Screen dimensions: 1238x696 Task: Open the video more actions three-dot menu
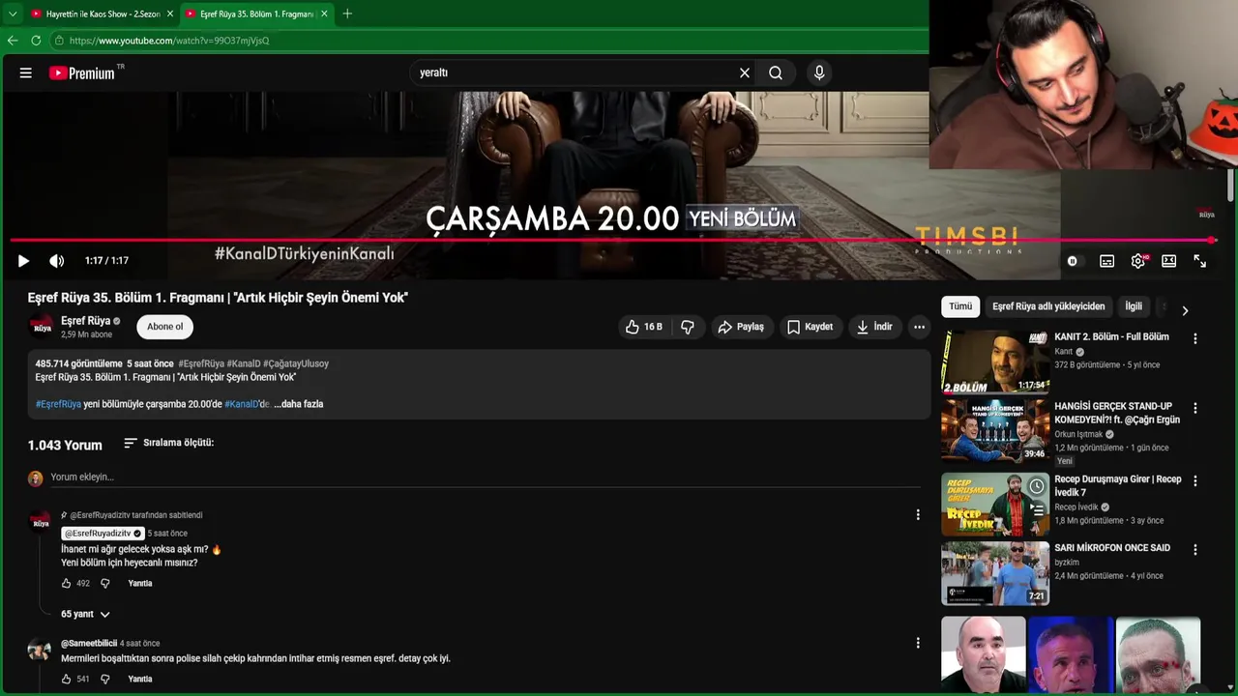click(x=919, y=327)
